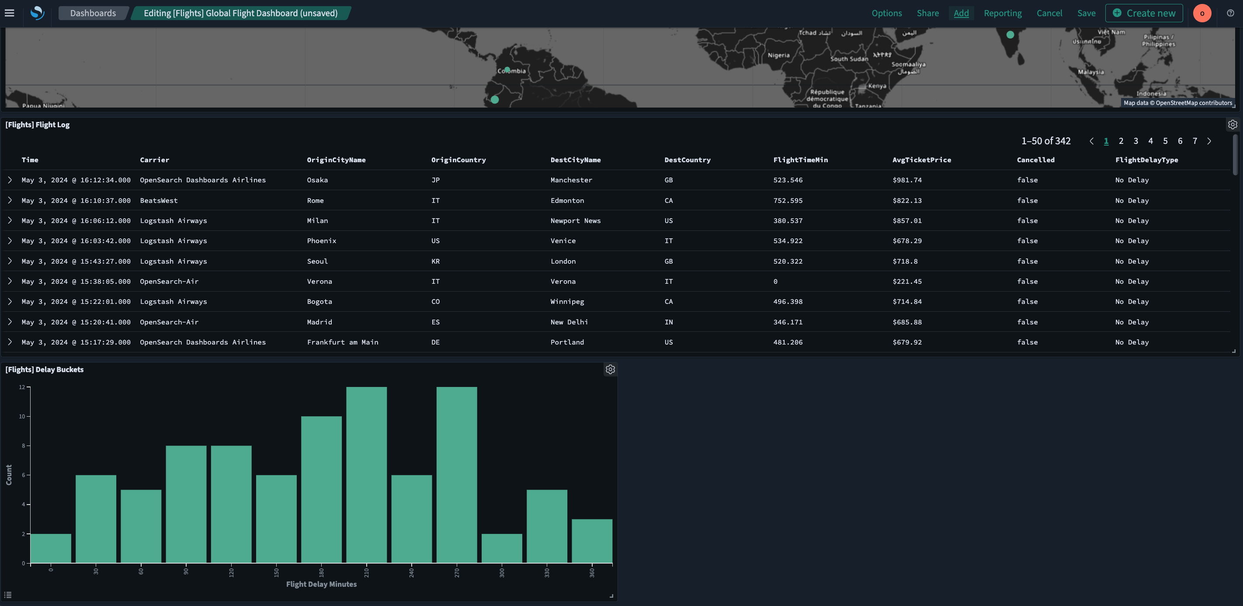Image resolution: width=1243 pixels, height=606 pixels.
Task: Save the dashboard
Action: (x=1087, y=13)
